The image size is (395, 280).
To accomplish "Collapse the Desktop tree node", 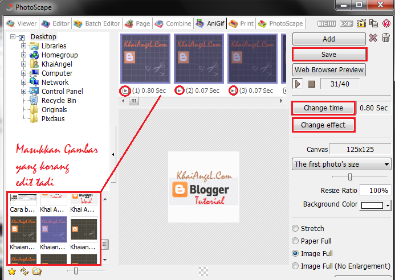I will click(x=13, y=37).
